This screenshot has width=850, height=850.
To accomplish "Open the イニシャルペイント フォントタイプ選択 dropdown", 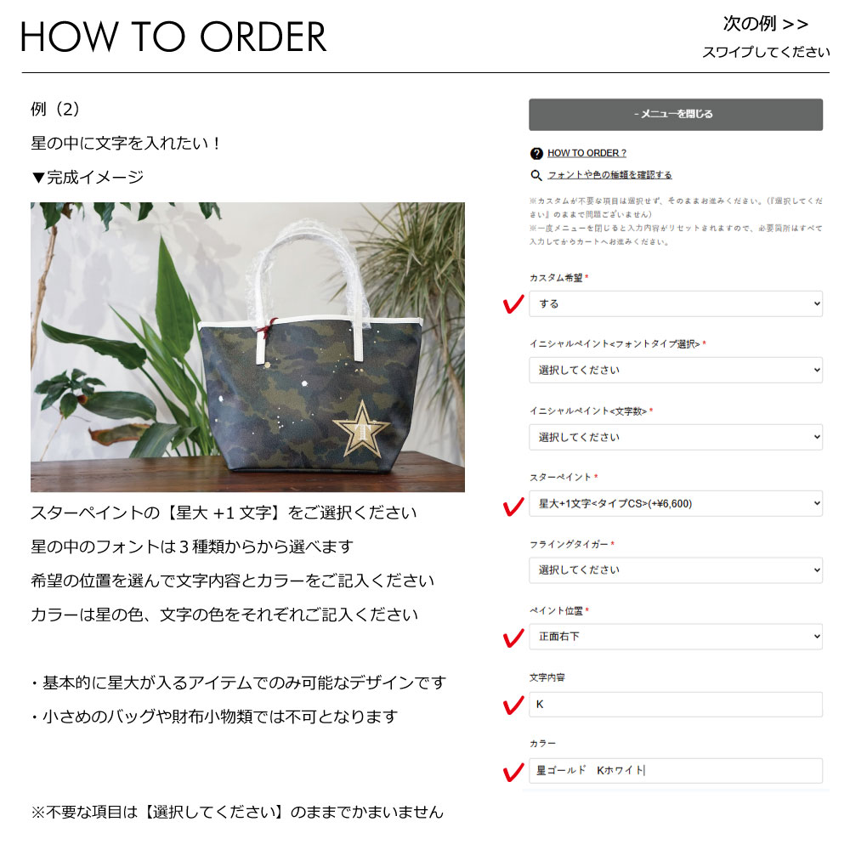I will pyautogui.click(x=676, y=370).
